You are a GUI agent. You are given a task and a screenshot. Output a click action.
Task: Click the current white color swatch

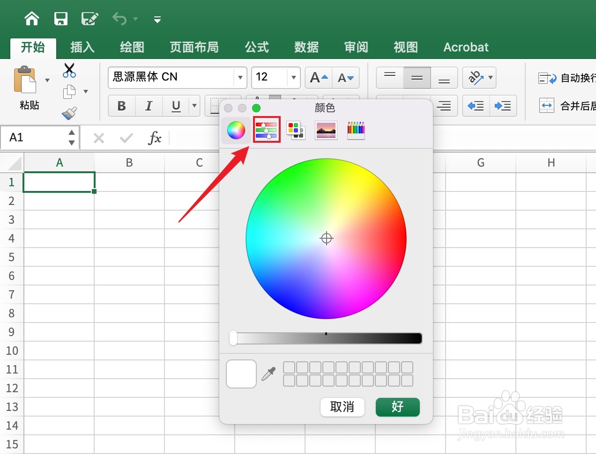point(241,374)
